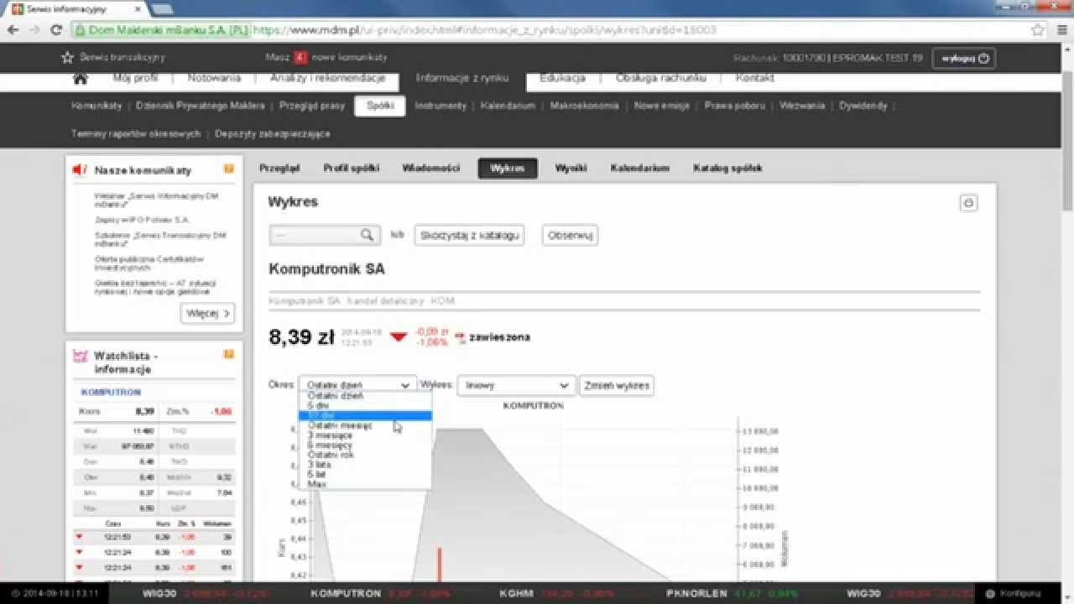Image resolution: width=1074 pixels, height=604 pixels.
Task: Click the Zmień wykres button
Action: pyautogui.click(x=616, y=386)
